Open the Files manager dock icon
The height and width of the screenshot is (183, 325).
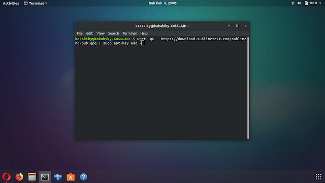click(32, 177)
